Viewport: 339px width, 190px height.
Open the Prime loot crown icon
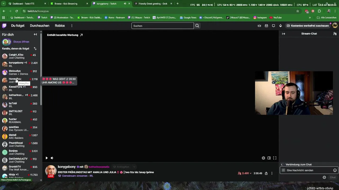pos(259,26)
